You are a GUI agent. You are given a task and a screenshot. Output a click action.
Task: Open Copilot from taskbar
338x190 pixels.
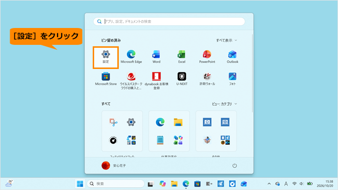point(163,184)
